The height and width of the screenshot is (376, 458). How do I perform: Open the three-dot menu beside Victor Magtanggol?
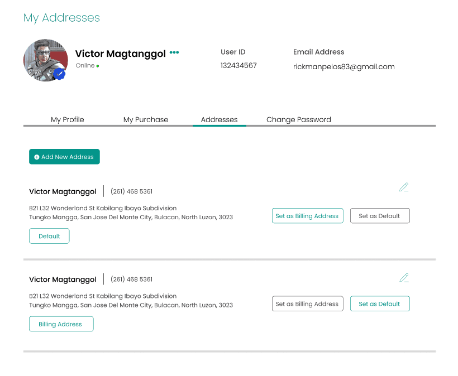pyautogui.click(x=174, y=53)
